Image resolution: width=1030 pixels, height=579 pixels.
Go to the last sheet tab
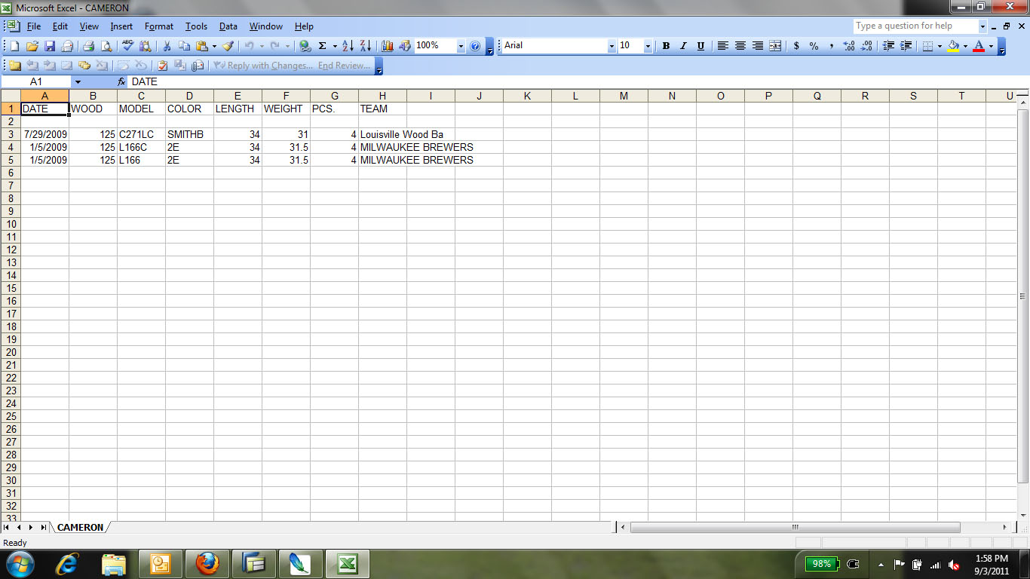[x=43, y=528]
